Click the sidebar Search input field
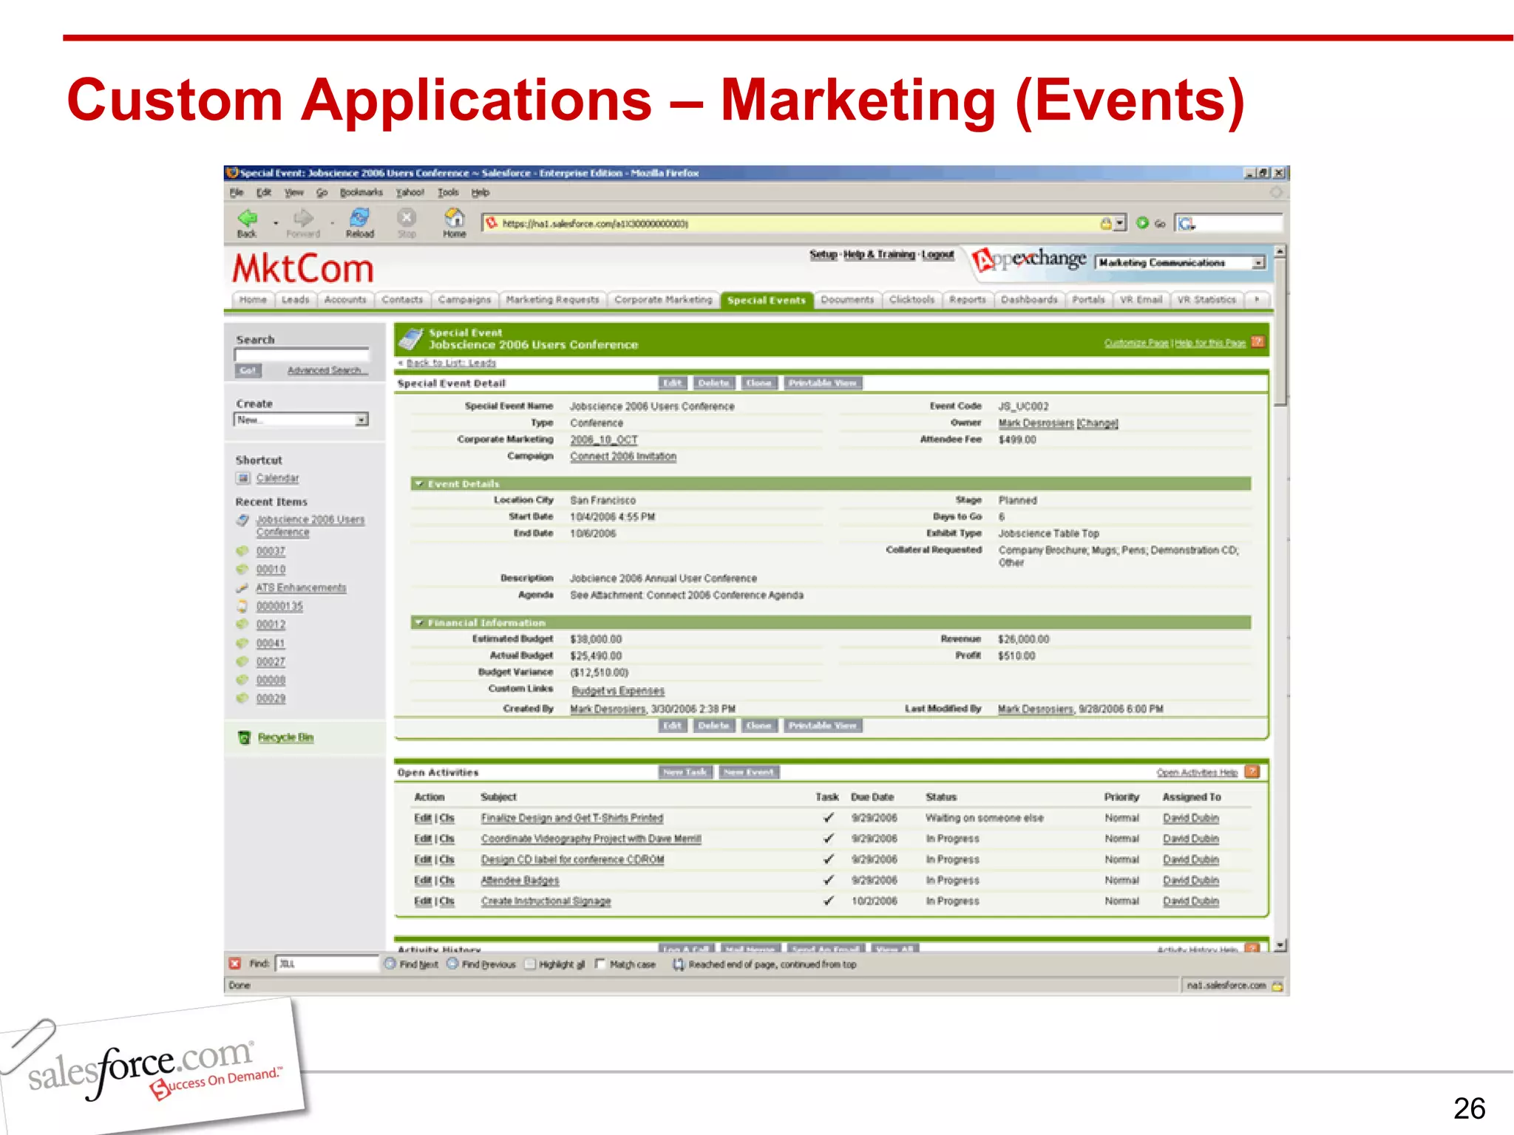1514x1135 pixels. (x=302, y=355)
